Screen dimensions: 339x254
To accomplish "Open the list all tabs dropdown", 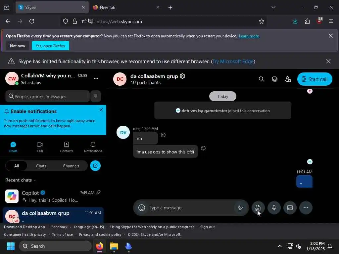I will pyautogui.click(x=273, y=7).
